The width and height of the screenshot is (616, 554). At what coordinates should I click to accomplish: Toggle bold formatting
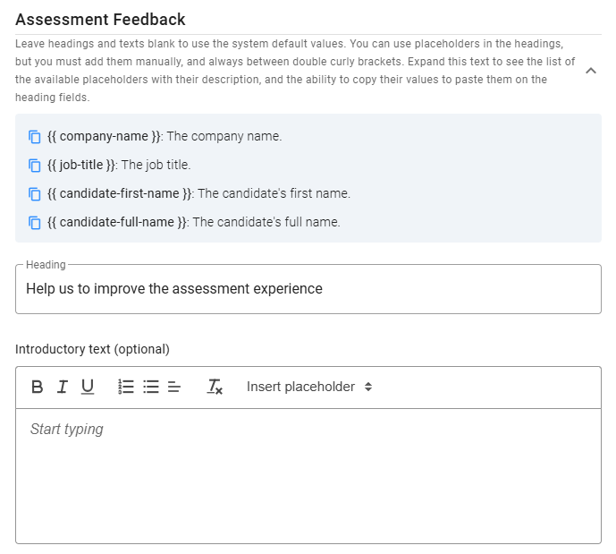click(37, 387)
